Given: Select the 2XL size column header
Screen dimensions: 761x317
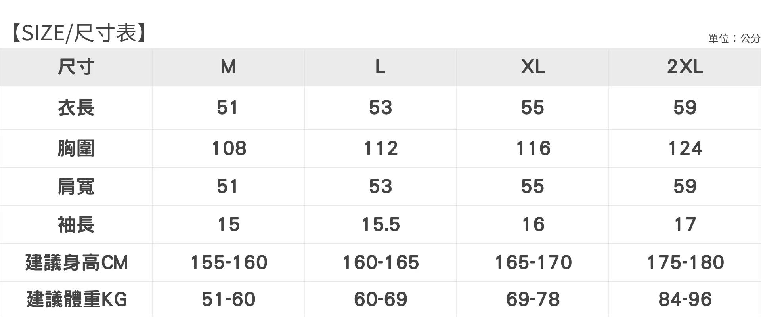Looking at the screenshot, I should point(685,67).
